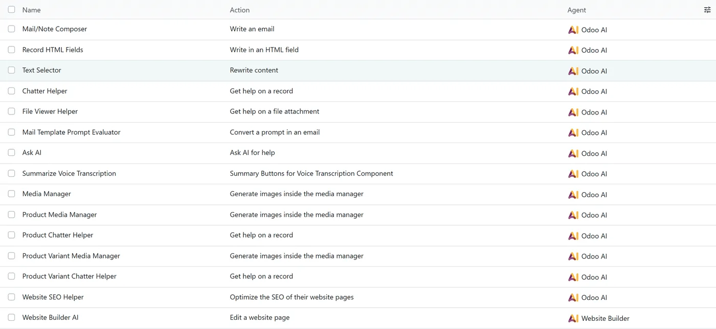Image resolution: width=716 pixels, height=329 pixels.
Task: Click the agent icon in Summarize Voice Transcription row
Action: 573,174
